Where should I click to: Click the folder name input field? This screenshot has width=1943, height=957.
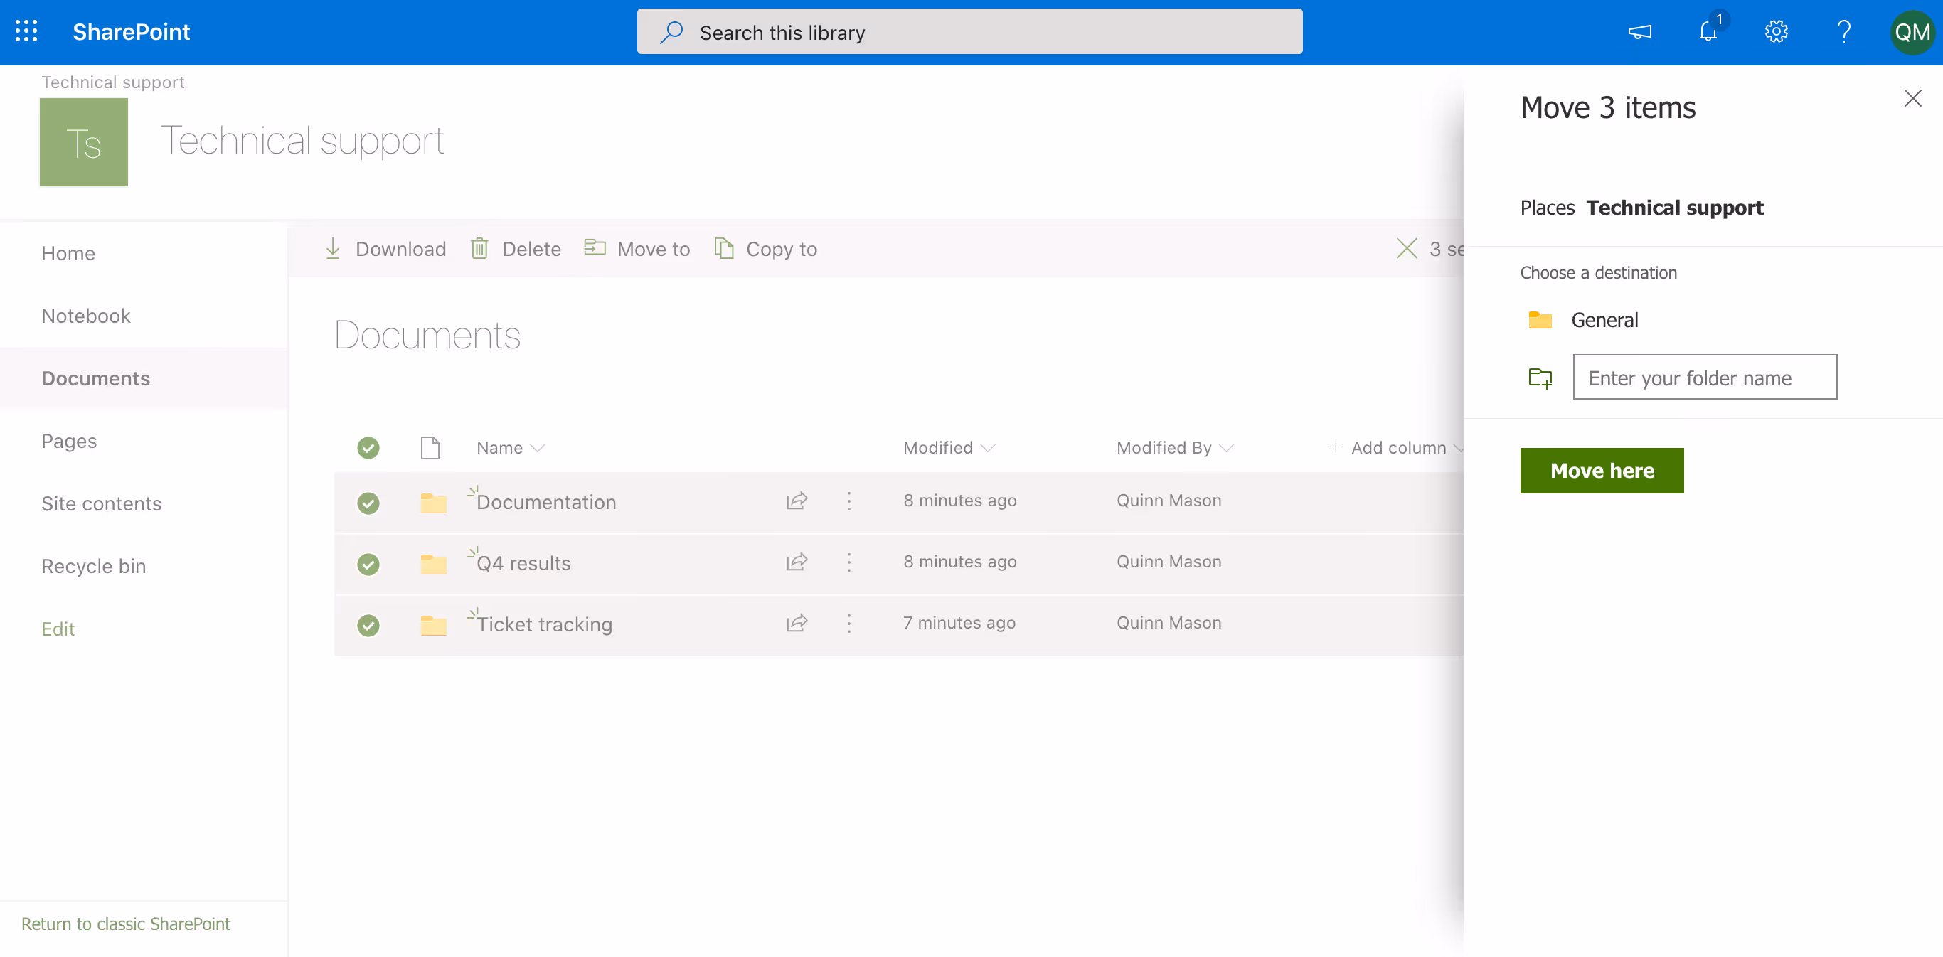(x=1704, y=378)
